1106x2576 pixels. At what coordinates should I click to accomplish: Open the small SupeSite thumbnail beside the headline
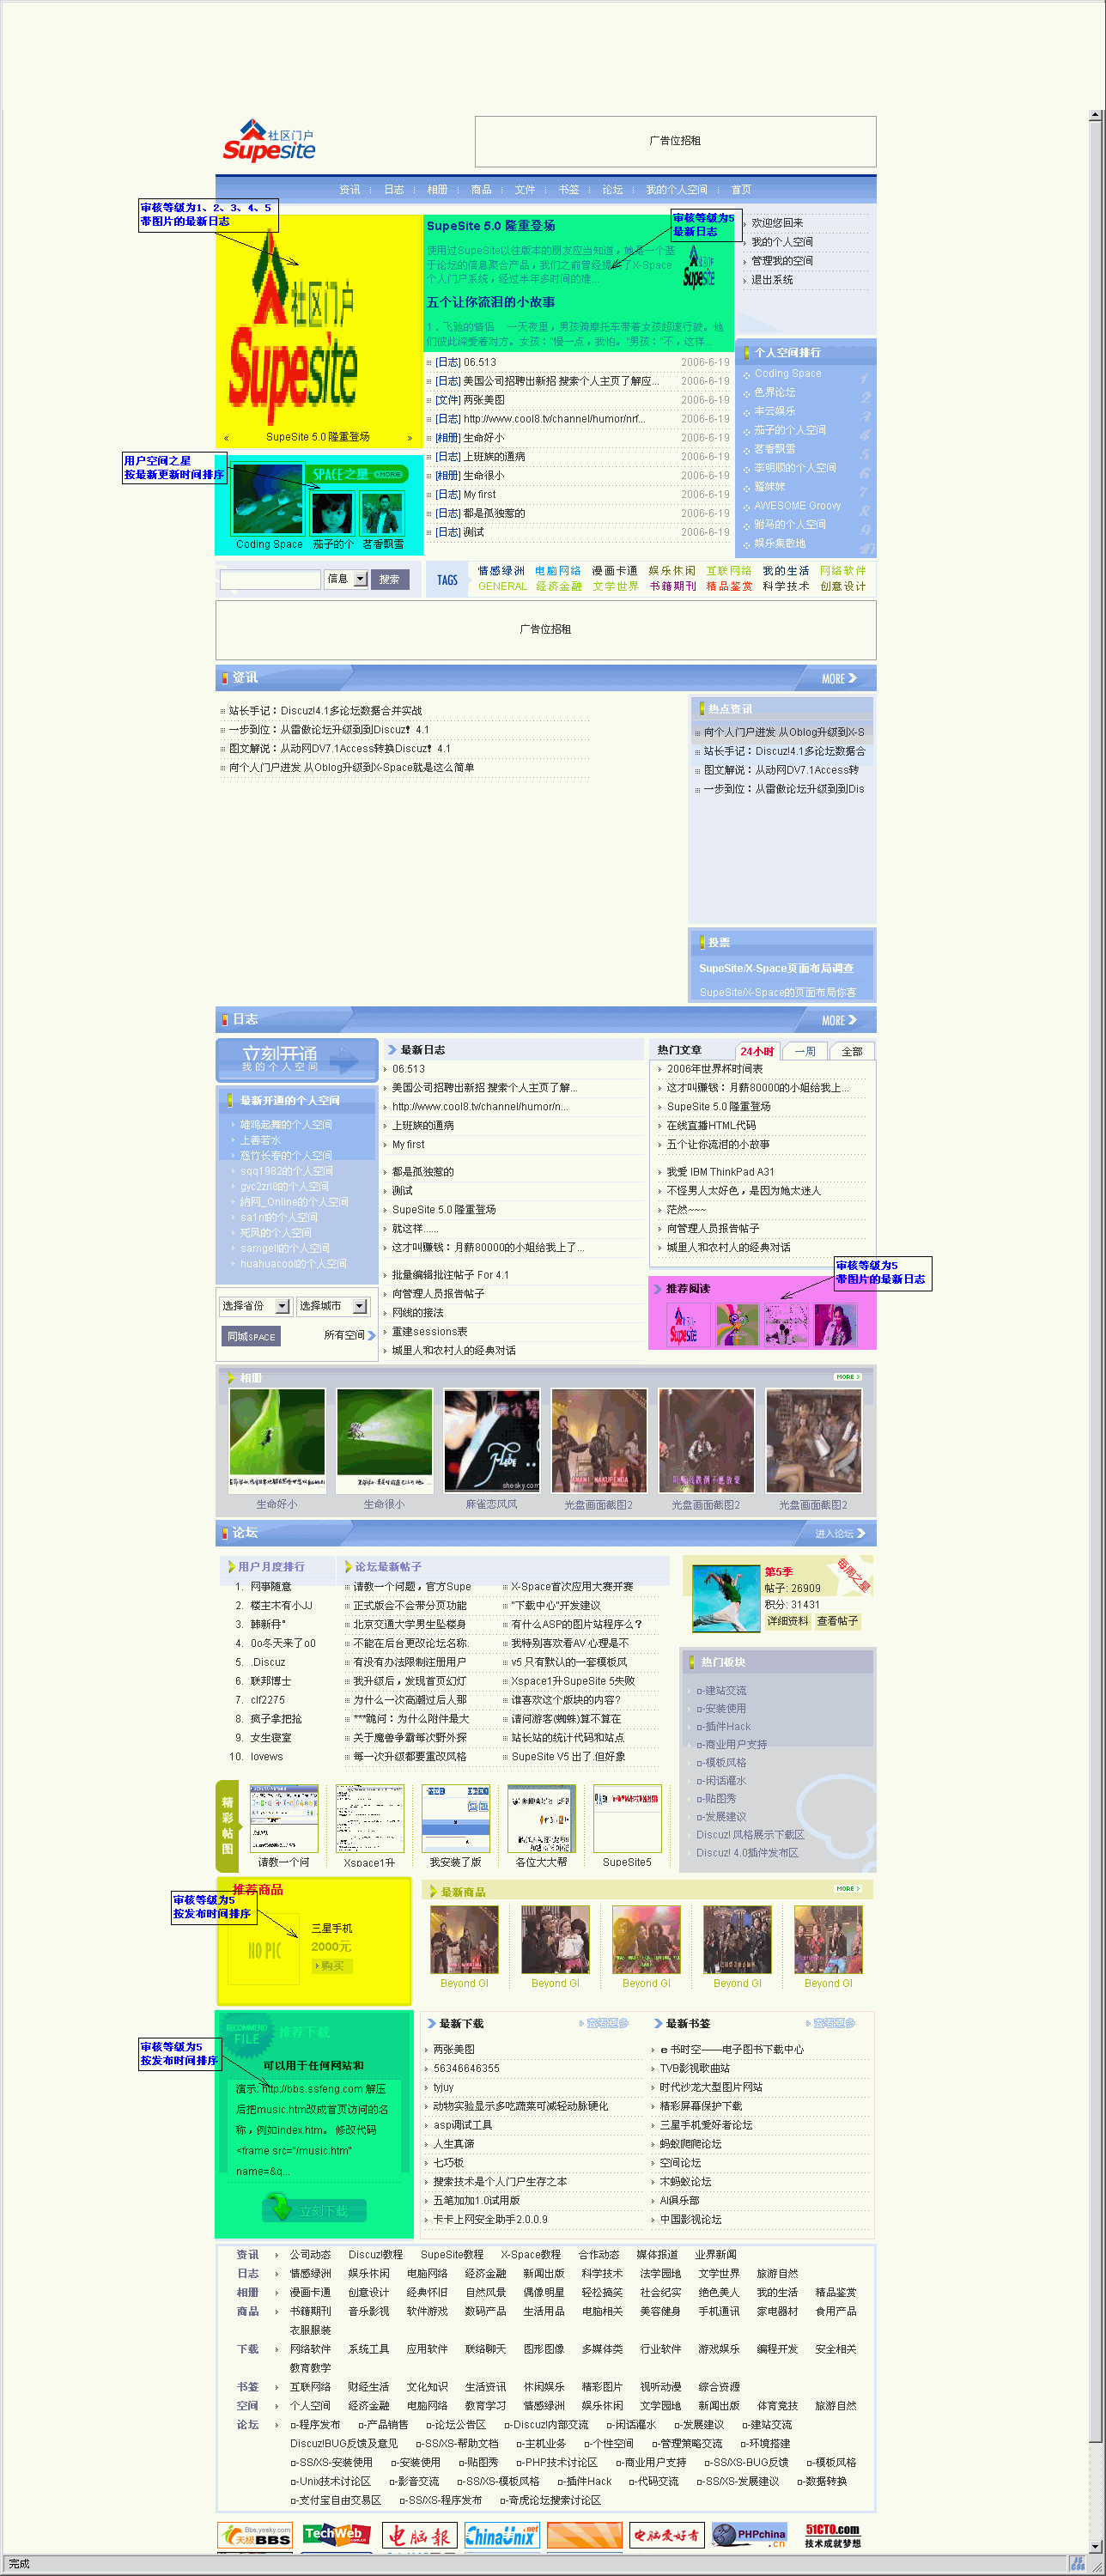[x=699, y=266]
